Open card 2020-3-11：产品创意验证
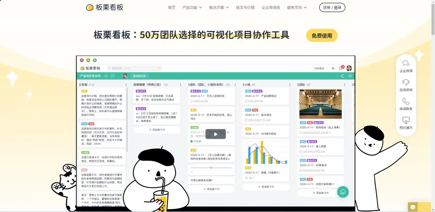 point(266,96)
